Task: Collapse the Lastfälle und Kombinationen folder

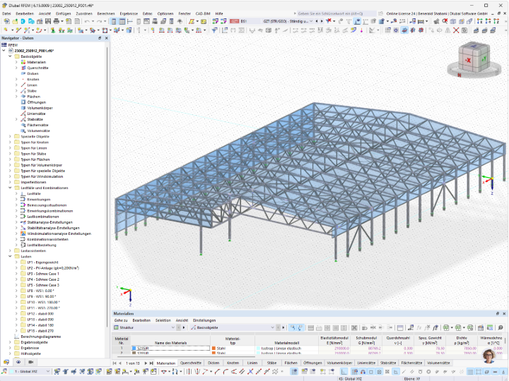Action: pos(10,188)
